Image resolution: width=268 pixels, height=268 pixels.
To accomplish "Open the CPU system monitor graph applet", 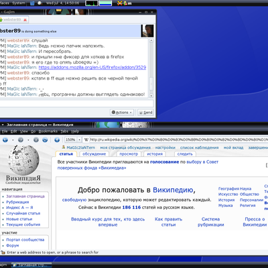I will [x=92, y=3].
